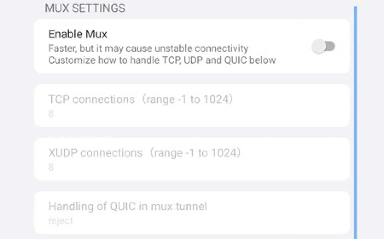The width and height of the screenshot is (384, 239).
Task: Select the MUX SETTINGS section header
Action: pyautogui.click(x=85, y=8)
